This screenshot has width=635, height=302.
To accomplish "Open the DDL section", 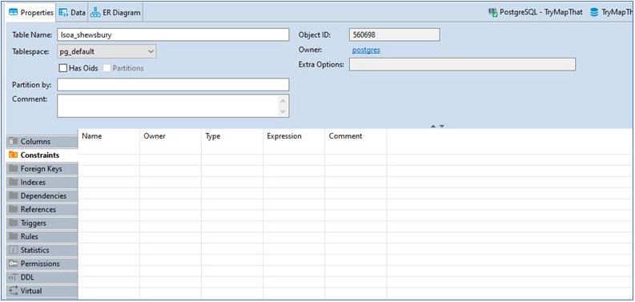I will (x=42, y=277).
